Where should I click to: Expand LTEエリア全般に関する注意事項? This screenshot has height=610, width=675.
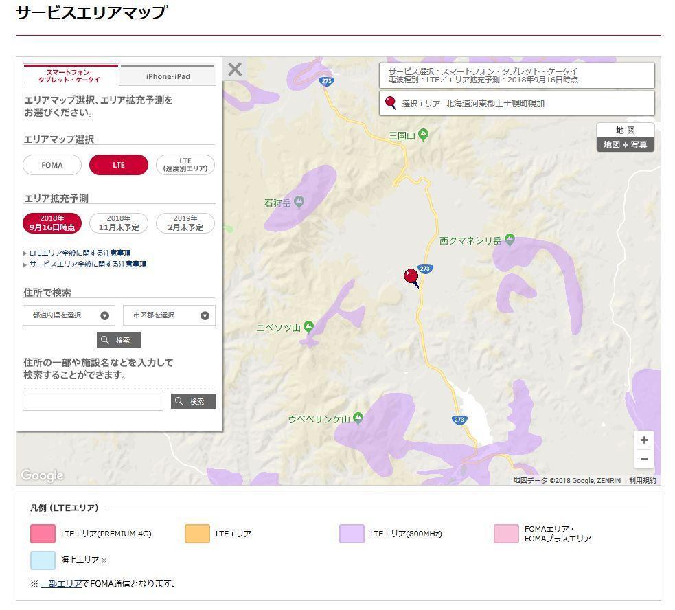pos(80,253)
